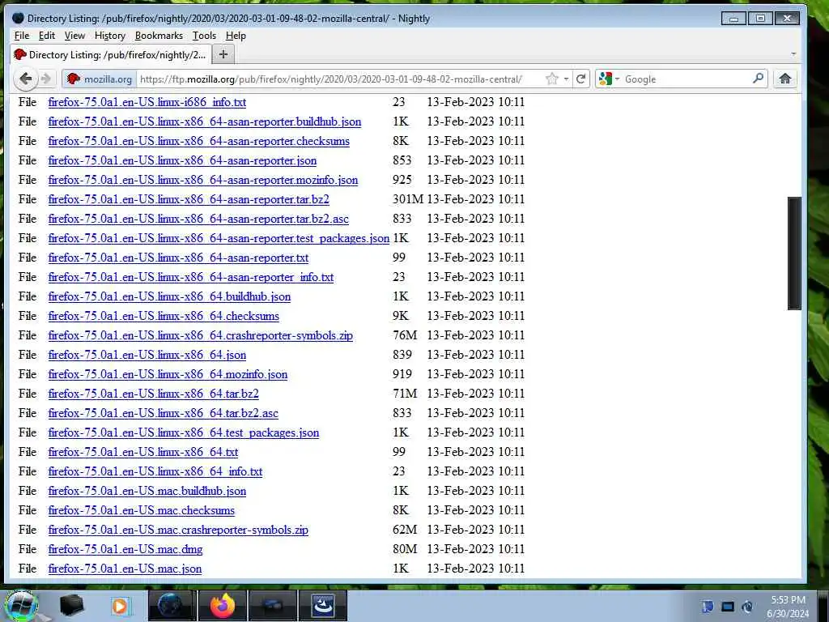This screenshot has height=622, width=829.
Task: Open linux-x86_64.test_packages.json link
Action: (184, 432)
